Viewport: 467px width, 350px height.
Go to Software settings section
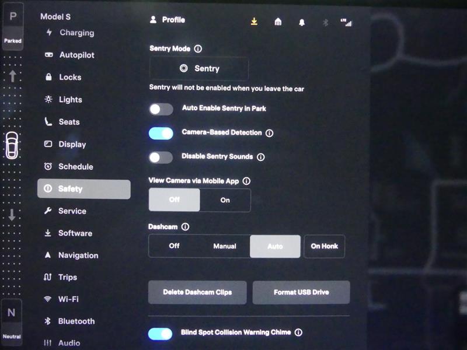click(x=75, y=233)
